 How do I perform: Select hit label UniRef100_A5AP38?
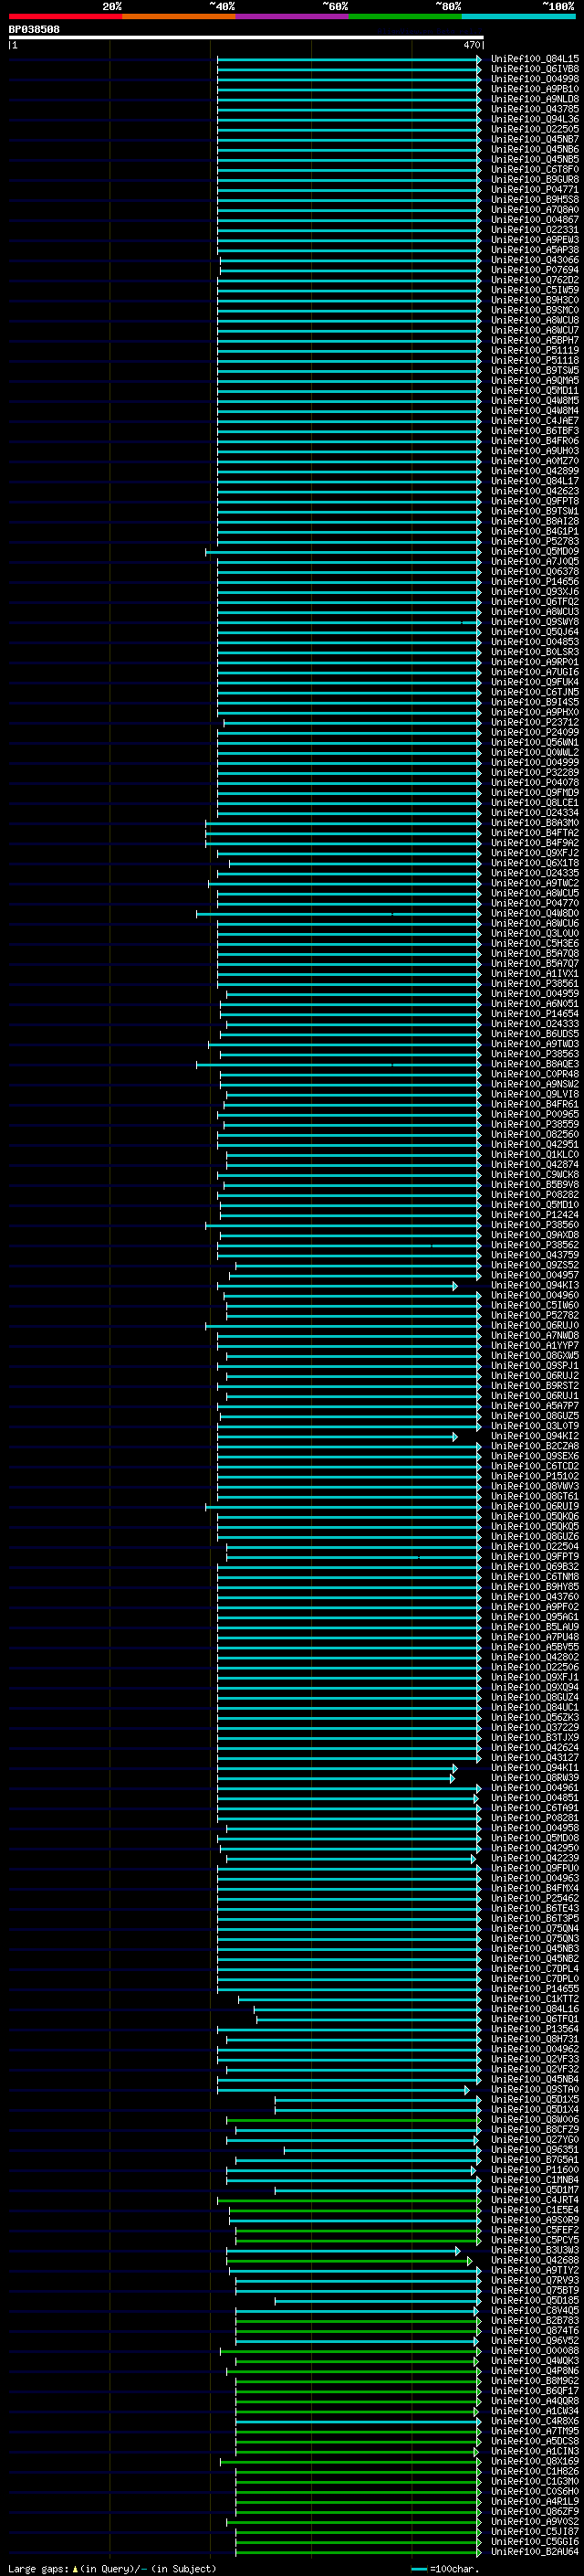(x=535, y=250)
